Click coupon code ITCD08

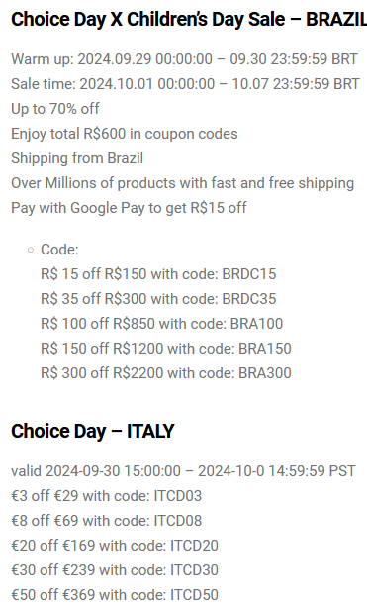[178, 521]
